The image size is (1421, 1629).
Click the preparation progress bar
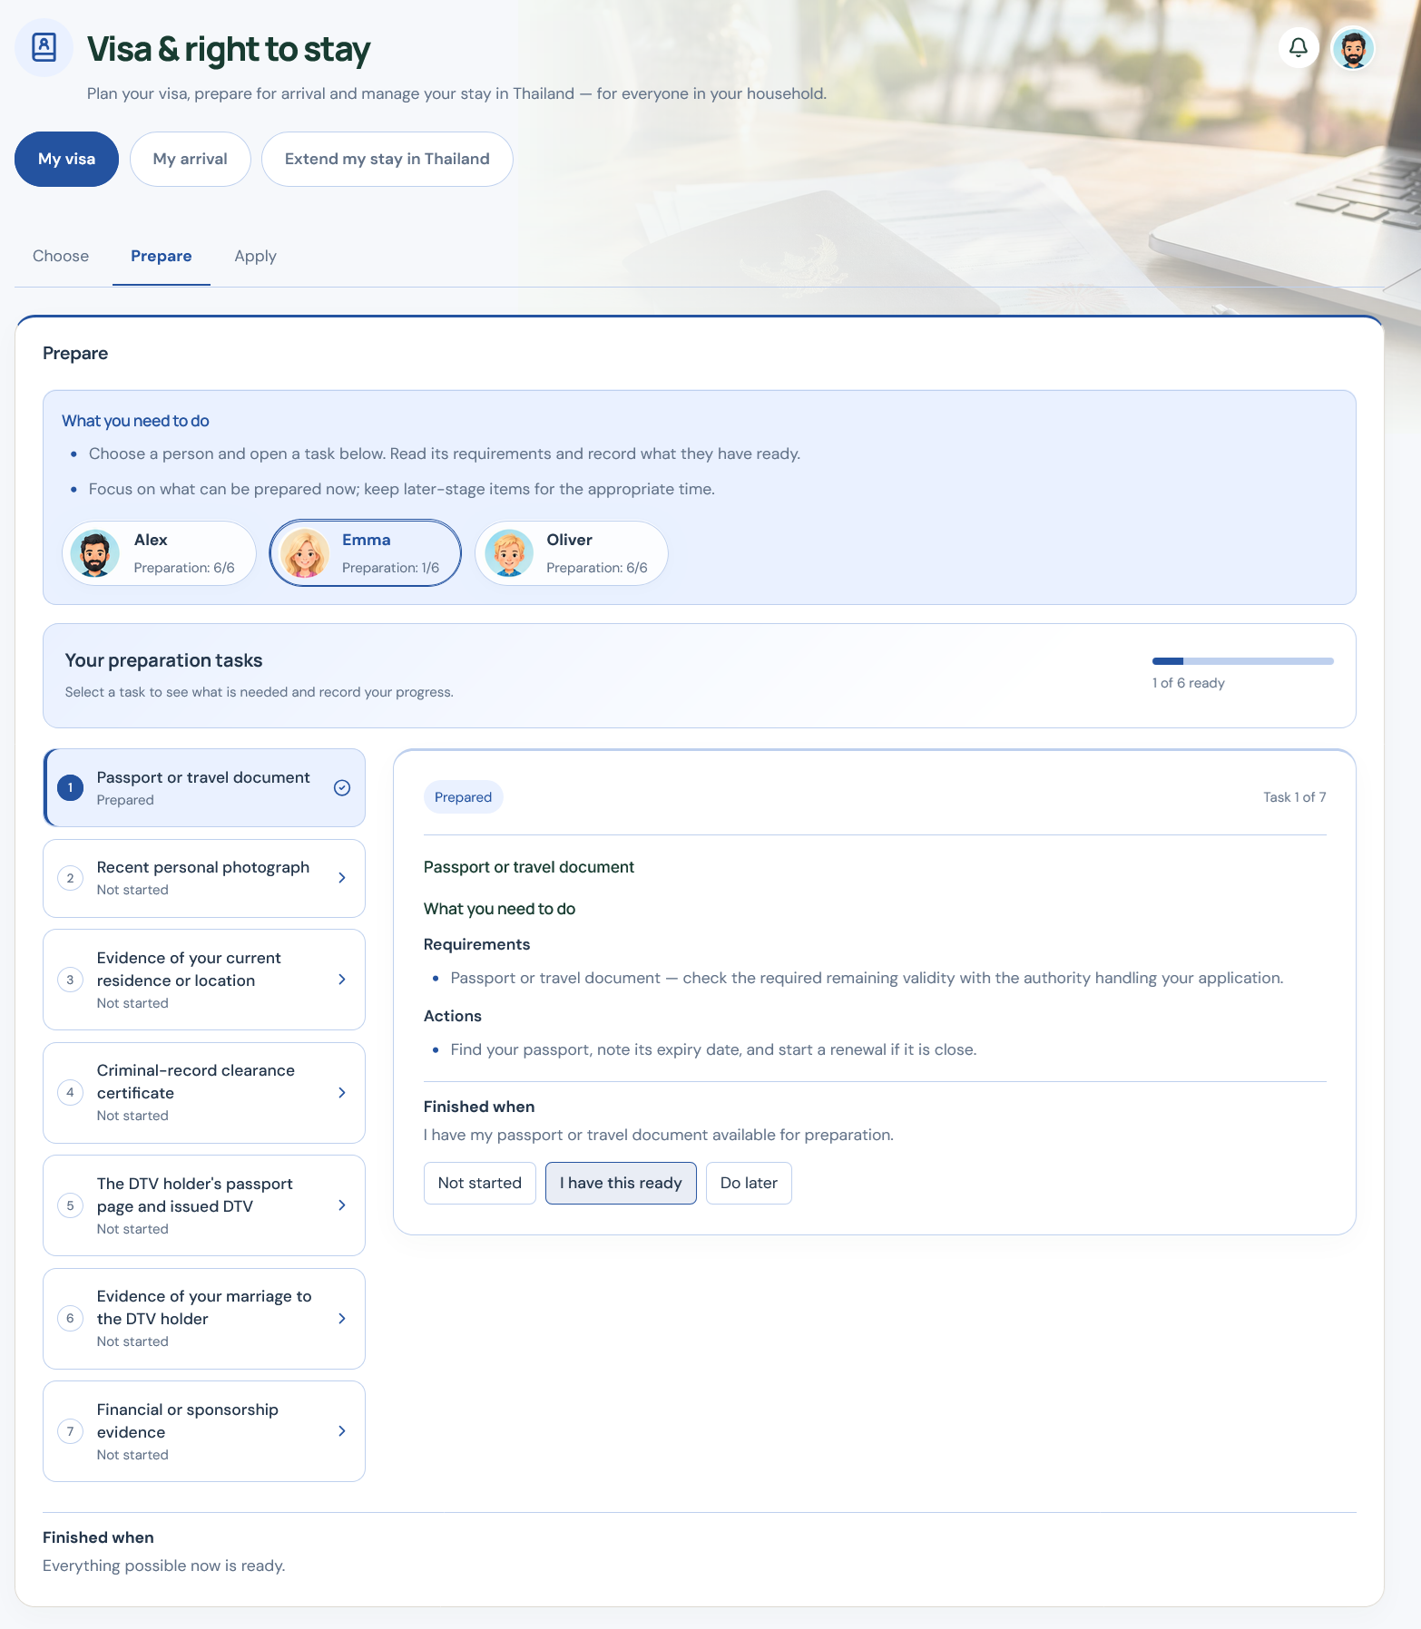pos(1243,661)
